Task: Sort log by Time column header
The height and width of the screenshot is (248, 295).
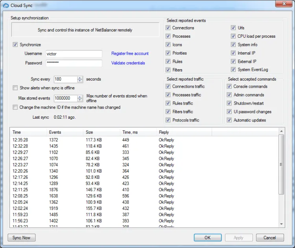Action: 28,132
